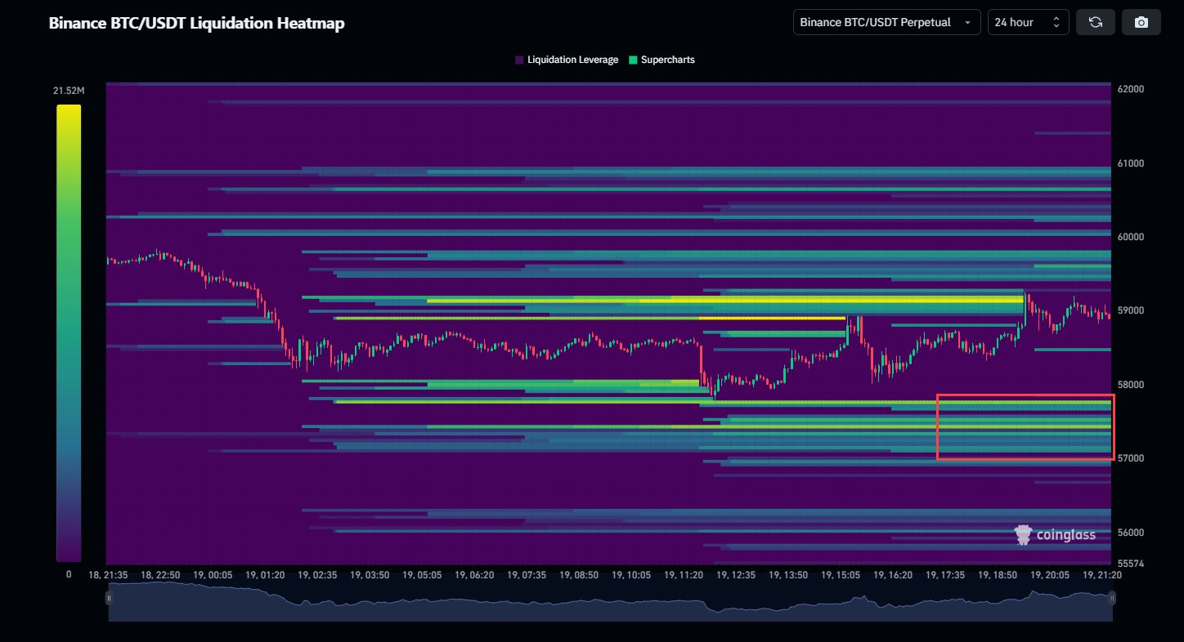This screenshot has height=642, width=1184.
Task: Click the 57000 price axis label
Action: click(x=1132, y=458)
